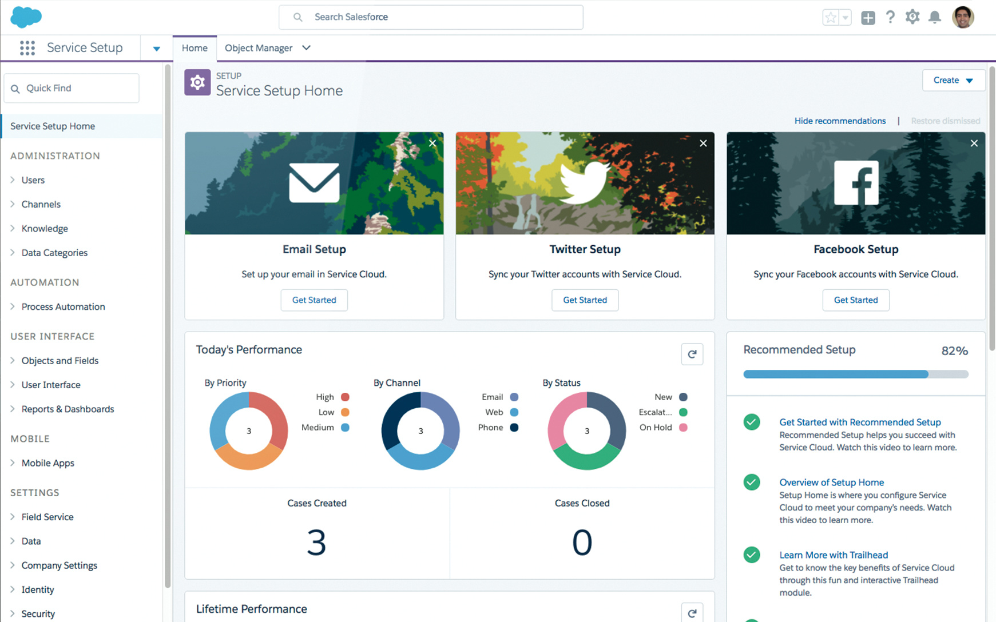996x622 pixels.
Task: Toggle check next to Overview of Setup Home
Action: [x=752, y=482]
